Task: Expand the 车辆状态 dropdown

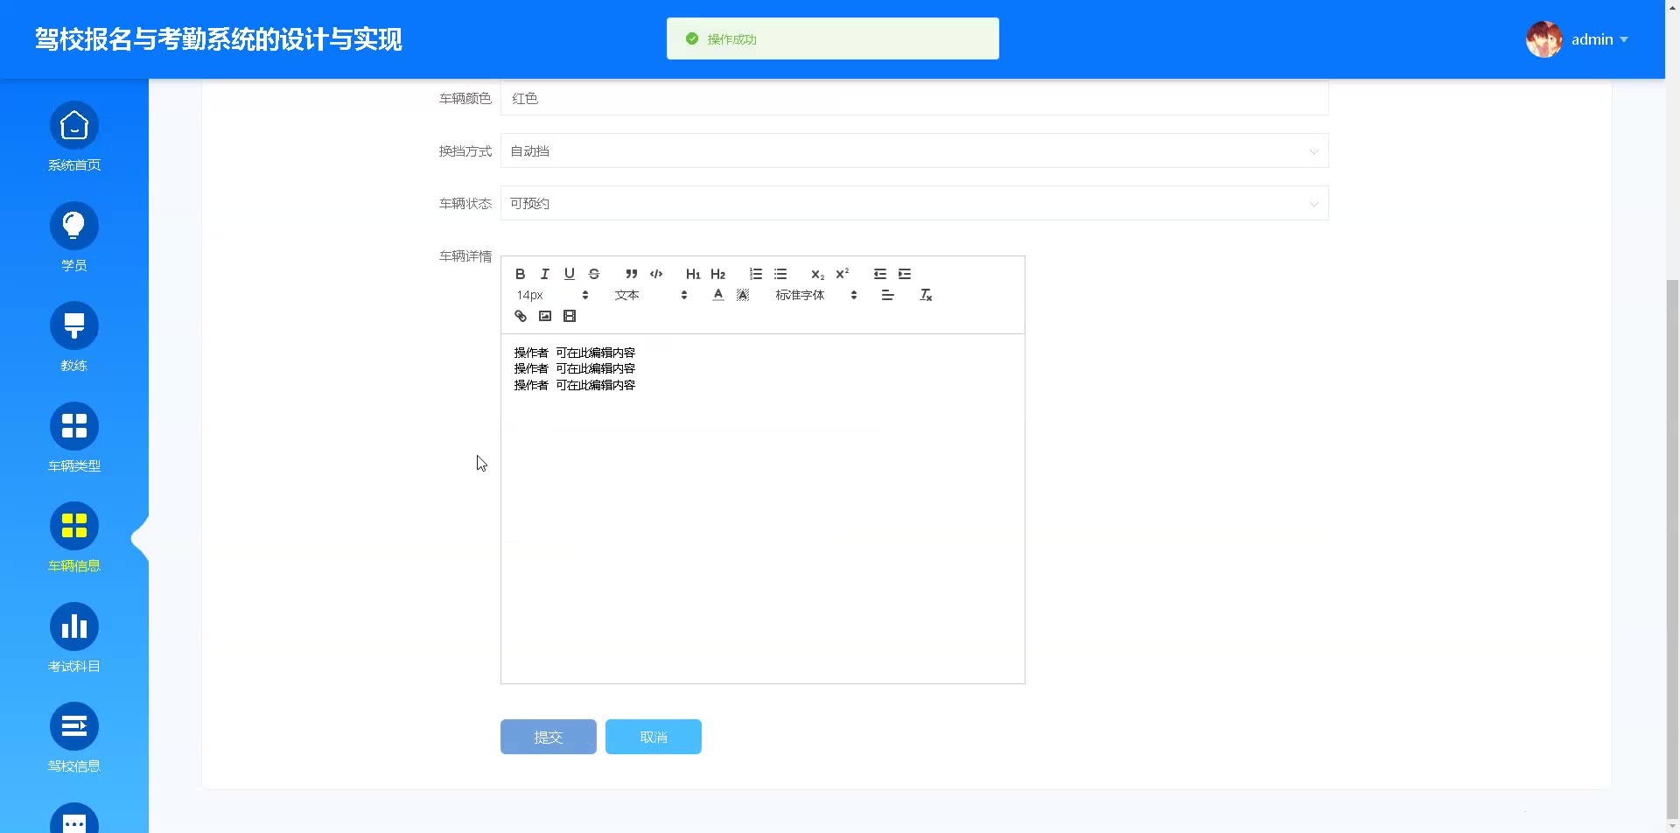Action: (914, 203)
